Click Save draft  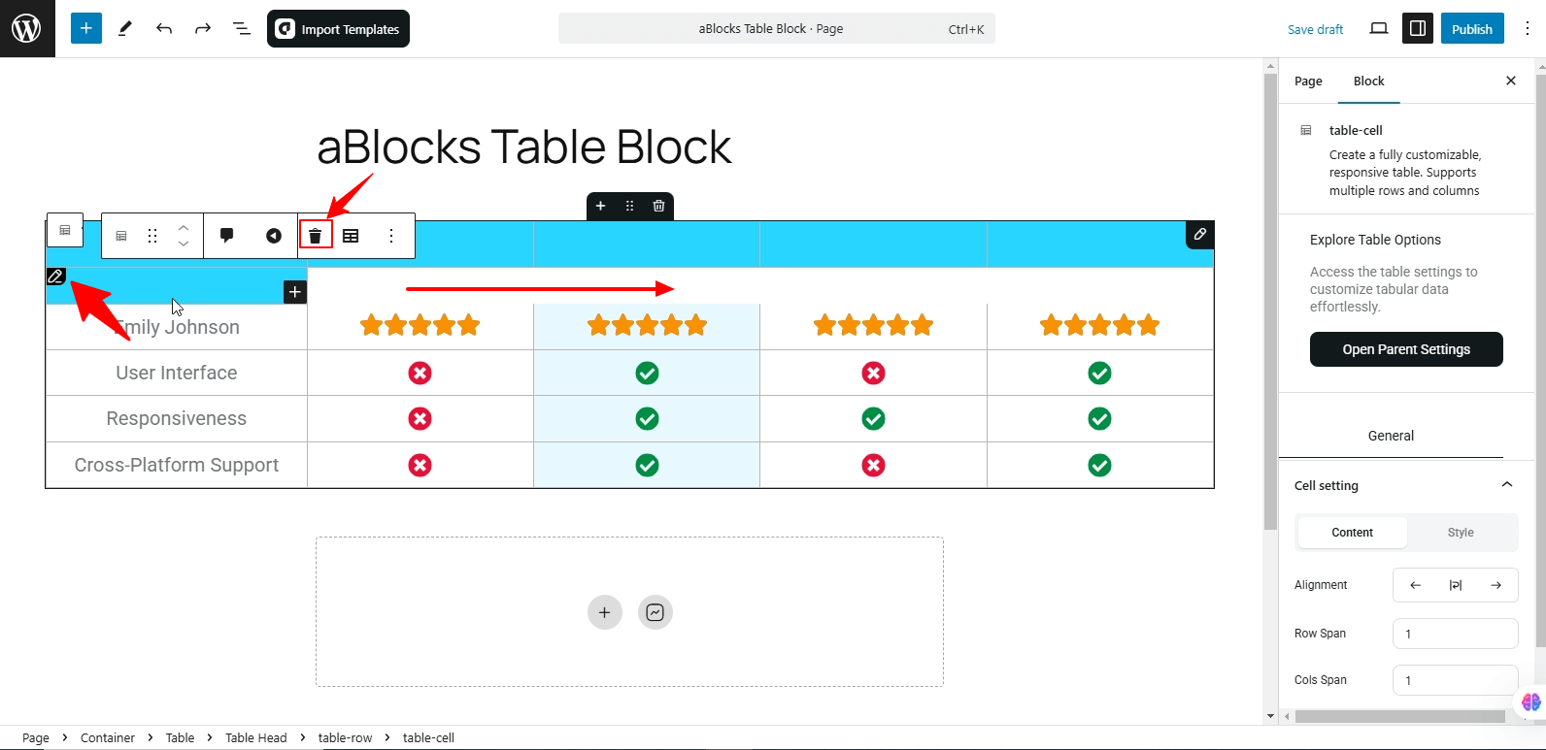coord(1316,29)
